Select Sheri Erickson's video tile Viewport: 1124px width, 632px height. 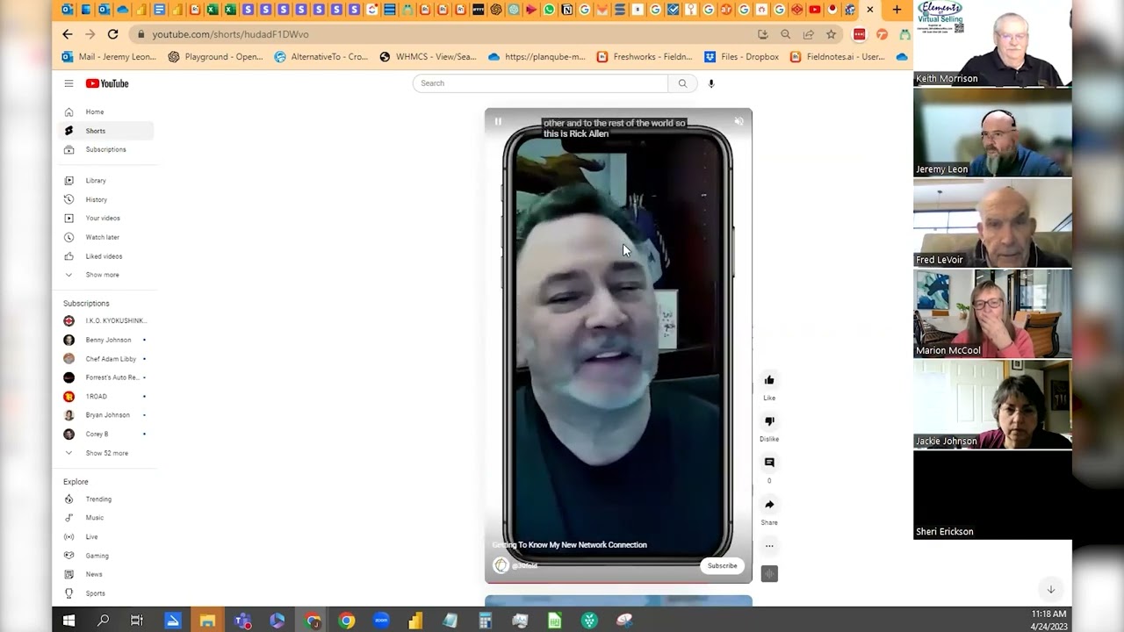point(992,495)
